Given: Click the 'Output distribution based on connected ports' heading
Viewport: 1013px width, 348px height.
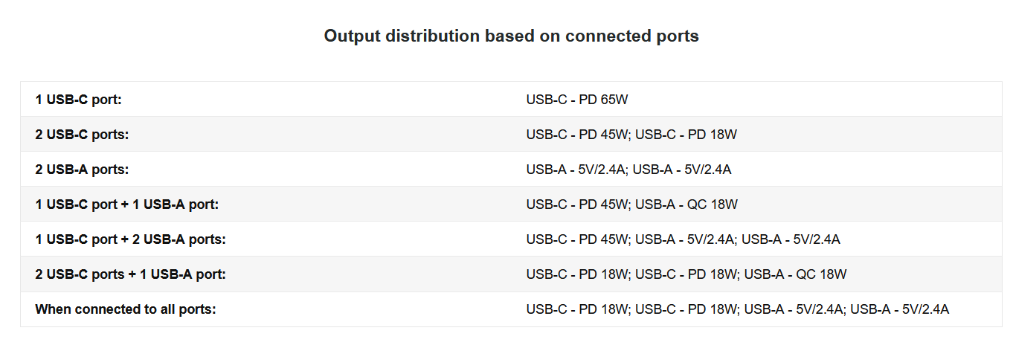Looking at the screenshot, I should [511, 36].
